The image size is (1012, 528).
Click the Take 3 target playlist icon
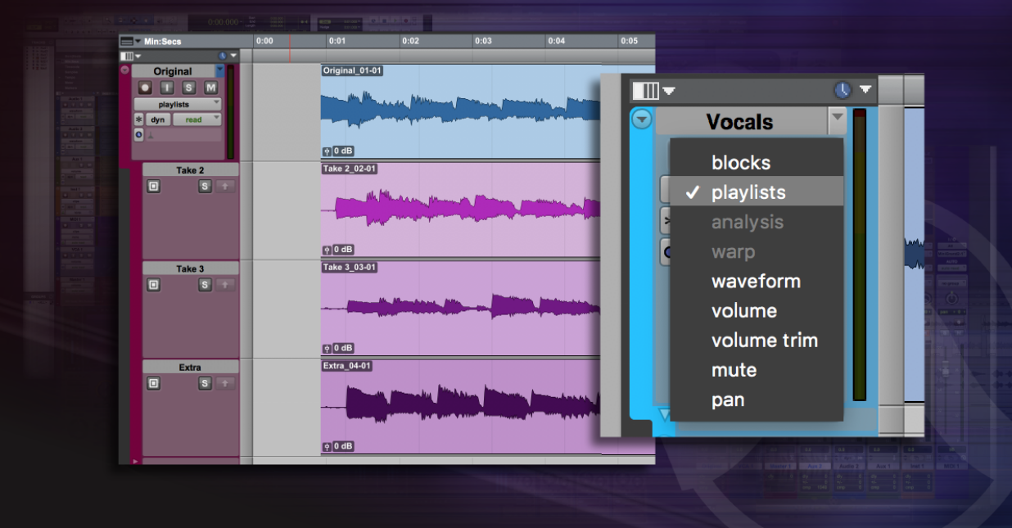pyautogui.click(x=153, y=285)
